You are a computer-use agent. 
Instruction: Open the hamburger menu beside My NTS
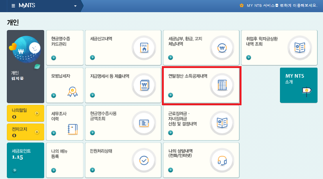(x=13, y=6)
